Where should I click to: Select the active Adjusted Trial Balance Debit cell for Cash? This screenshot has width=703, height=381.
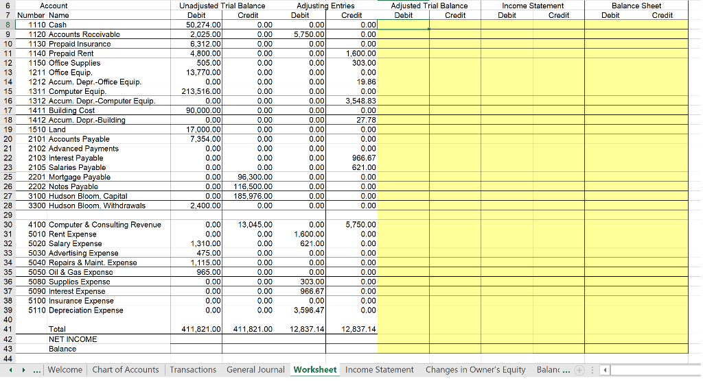403,25
